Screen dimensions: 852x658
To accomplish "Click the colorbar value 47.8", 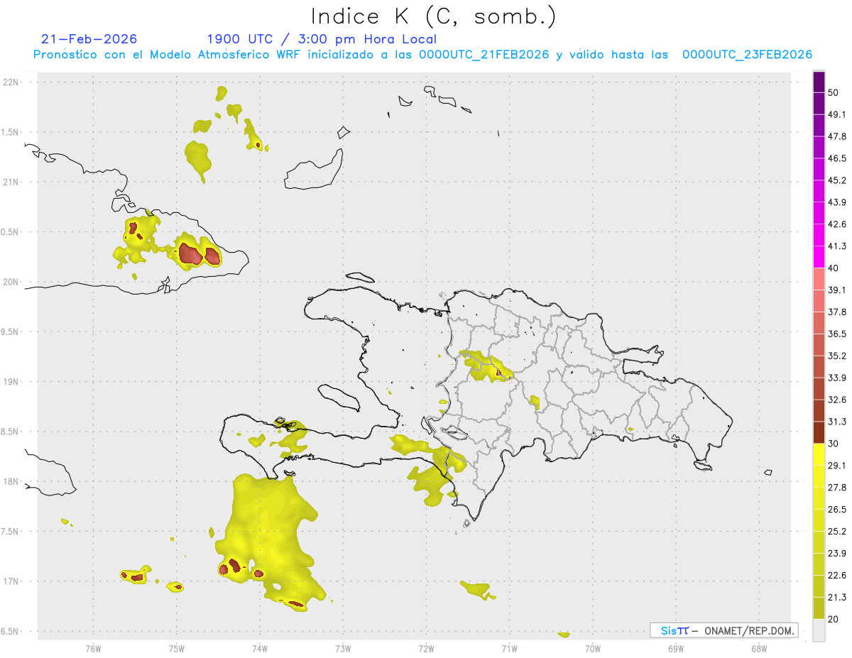I will [x=837, y=136].
